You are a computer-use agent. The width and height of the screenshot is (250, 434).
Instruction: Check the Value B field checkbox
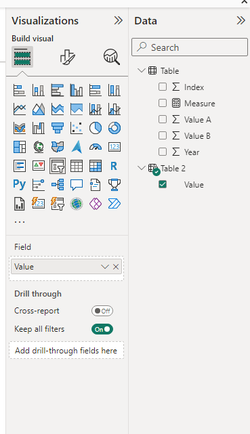[x=163, y=135]
